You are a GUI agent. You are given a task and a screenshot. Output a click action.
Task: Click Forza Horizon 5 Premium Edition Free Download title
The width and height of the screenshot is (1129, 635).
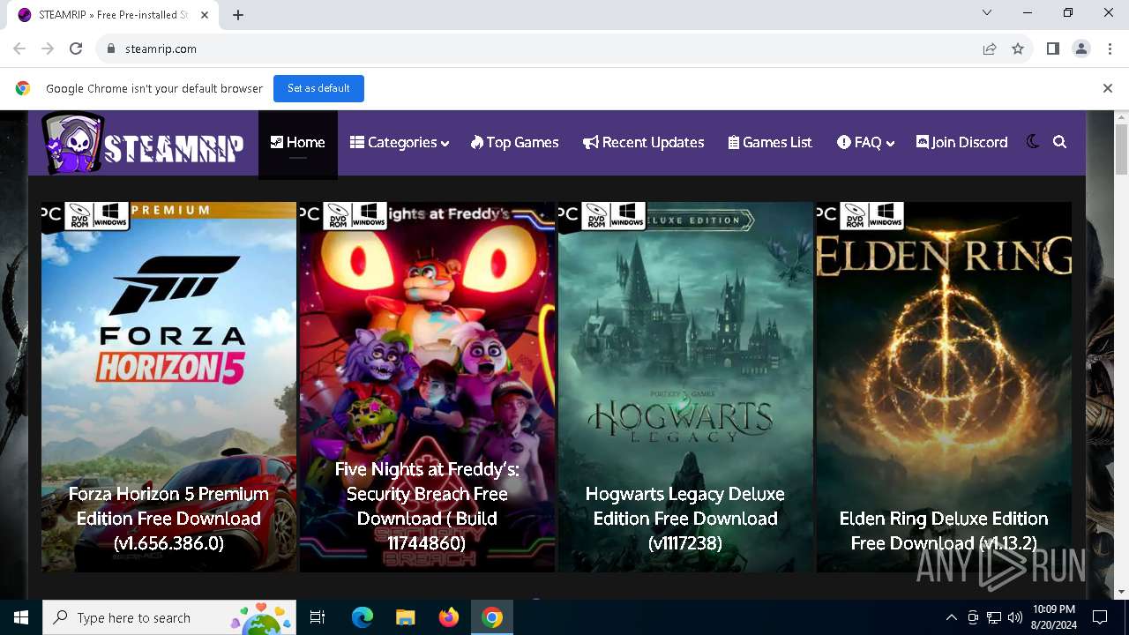(x=168, y=519)
